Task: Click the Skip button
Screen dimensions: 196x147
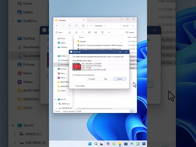Action: click(106, 79)
